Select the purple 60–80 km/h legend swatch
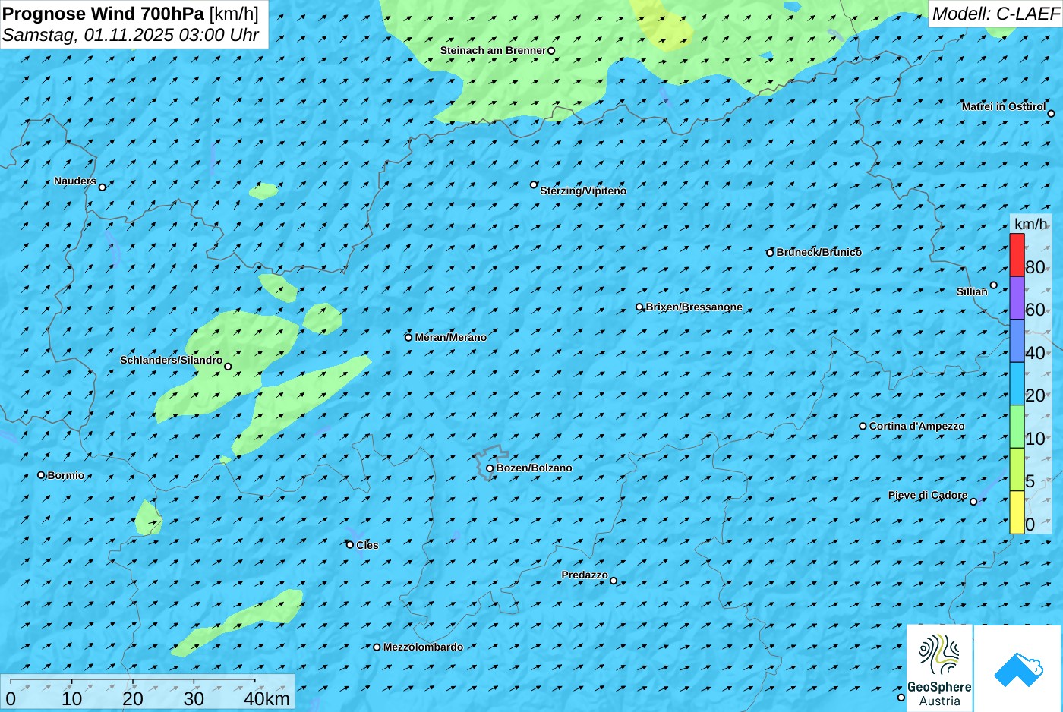This screenshot has width=1063, height=712. (1017, 298)
